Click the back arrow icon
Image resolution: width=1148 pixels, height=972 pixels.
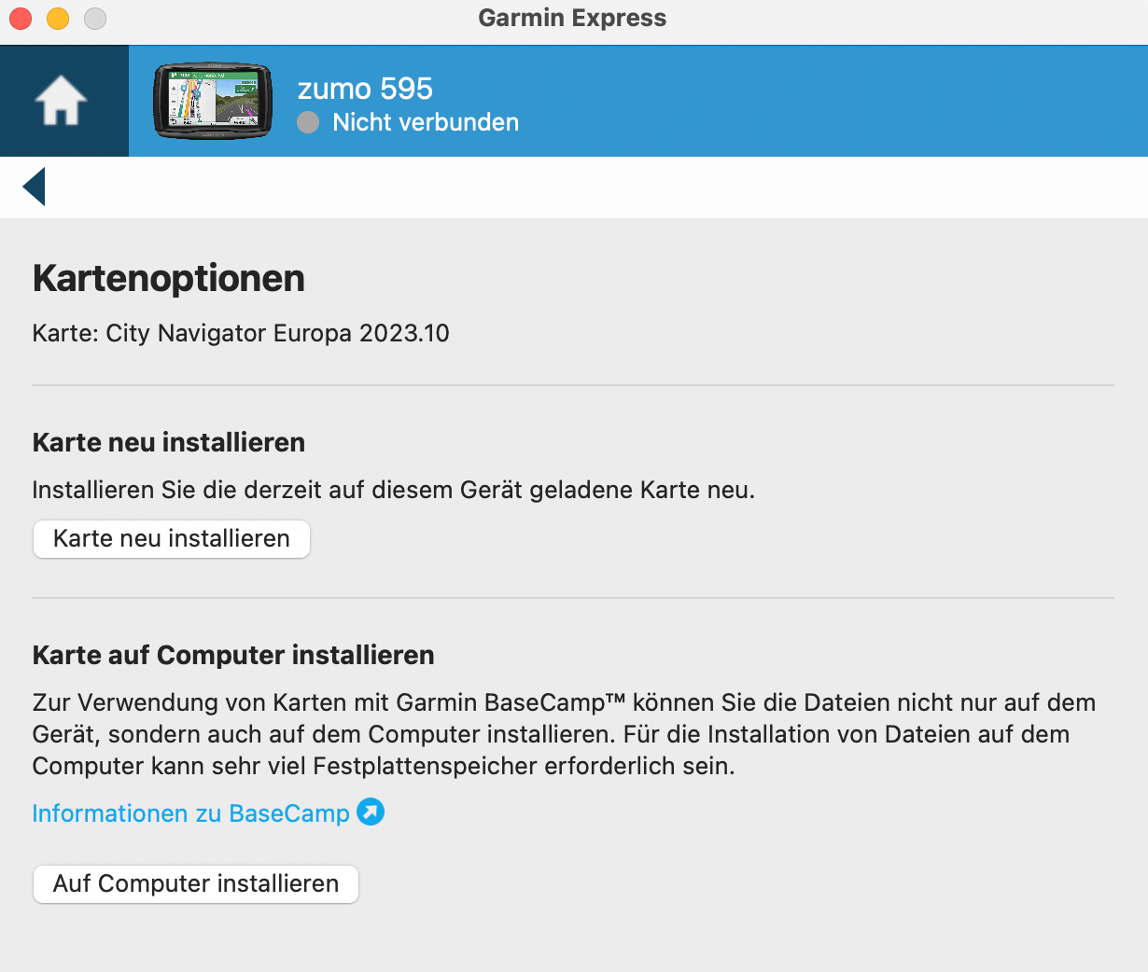point(35,187)
